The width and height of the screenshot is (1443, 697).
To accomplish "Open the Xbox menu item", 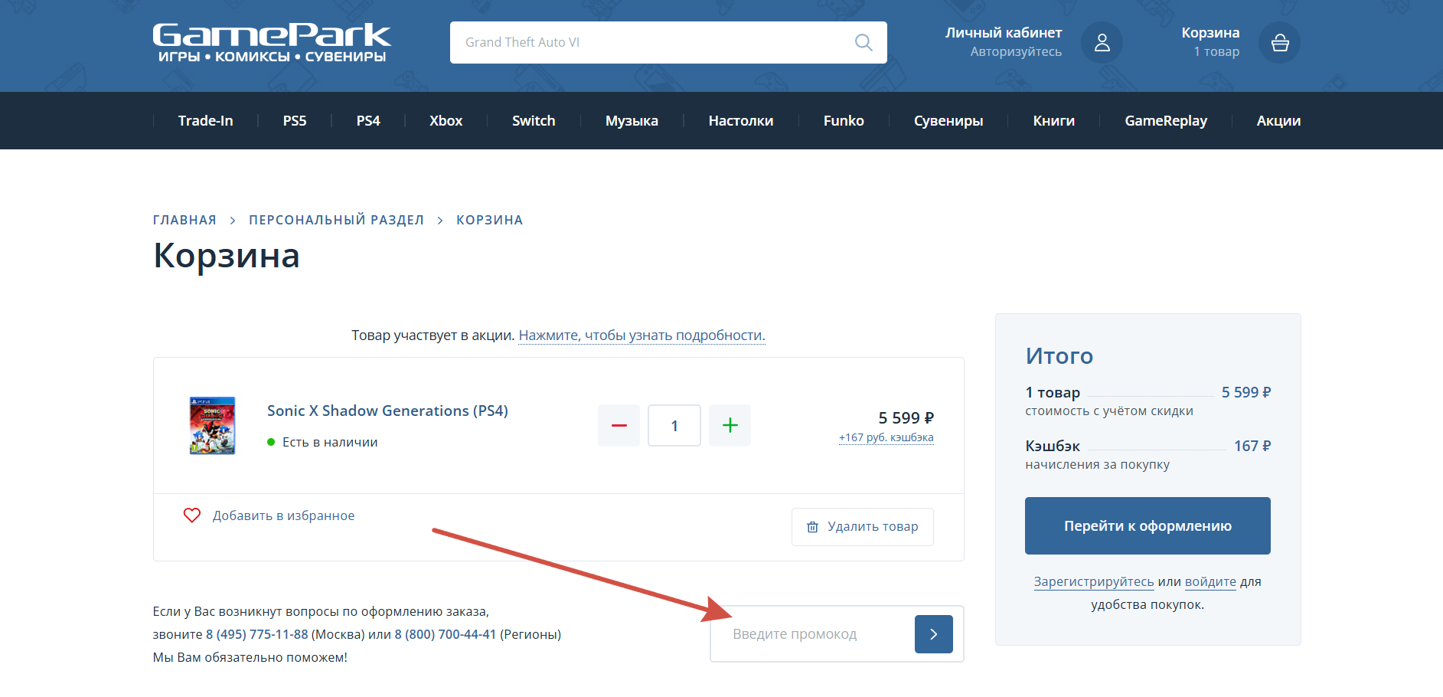I will pos(446,120).
